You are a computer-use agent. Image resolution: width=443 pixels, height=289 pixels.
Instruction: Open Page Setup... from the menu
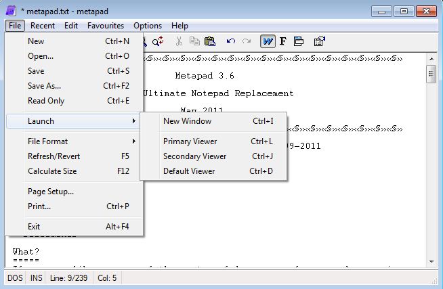click(x=74, y=192)
